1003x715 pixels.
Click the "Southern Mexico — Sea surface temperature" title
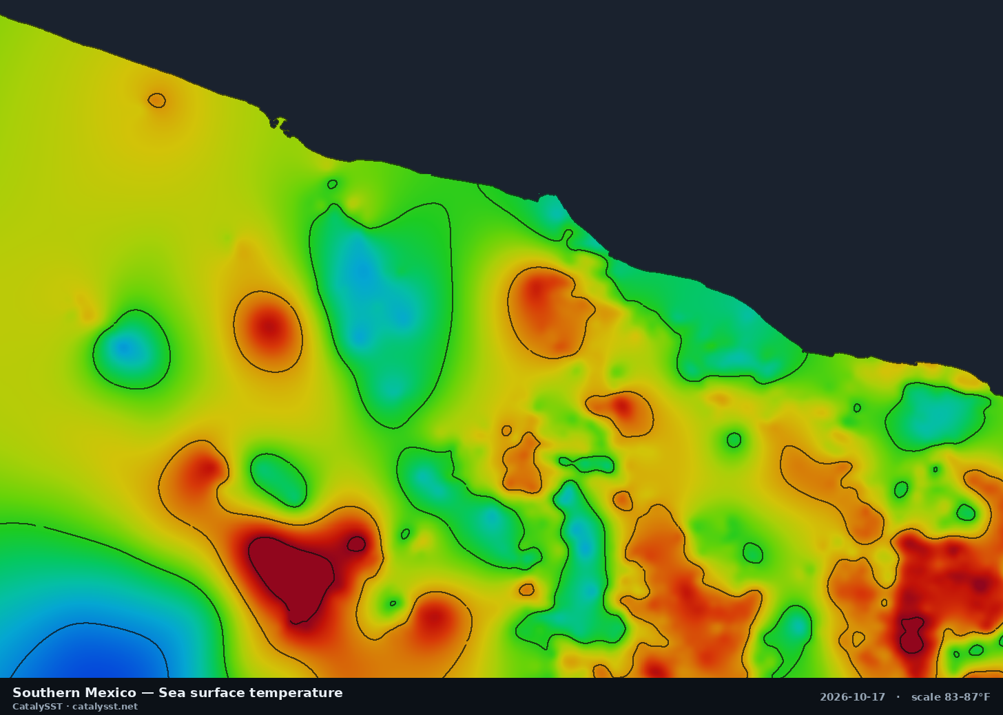178,693
